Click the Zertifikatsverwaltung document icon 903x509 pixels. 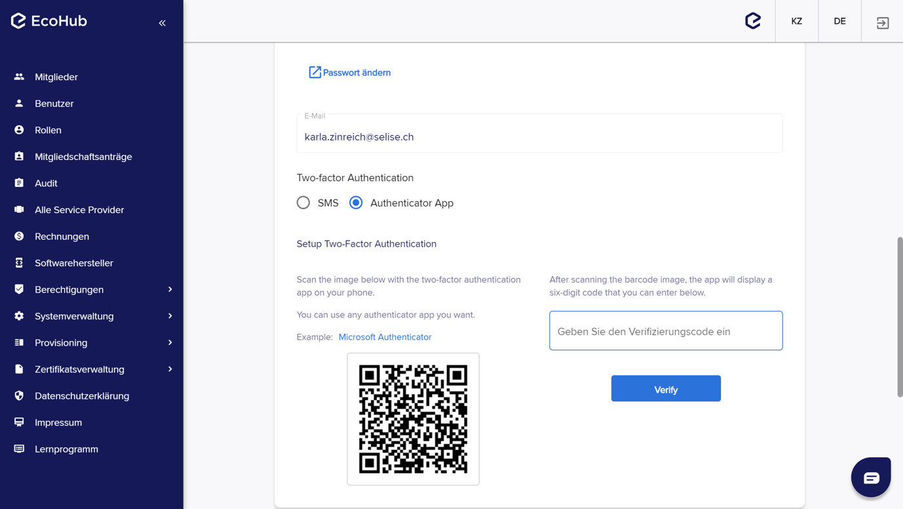coord(19,369)
